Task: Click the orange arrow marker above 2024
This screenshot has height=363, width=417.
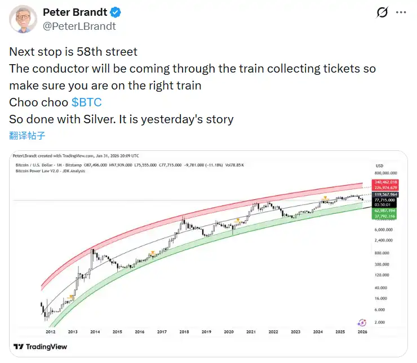Action: (325, 196)
